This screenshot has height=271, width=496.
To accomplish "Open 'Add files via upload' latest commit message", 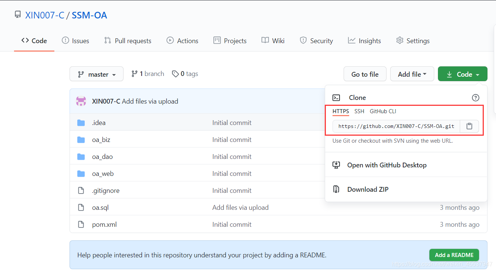I will click(x=150, y=101).
